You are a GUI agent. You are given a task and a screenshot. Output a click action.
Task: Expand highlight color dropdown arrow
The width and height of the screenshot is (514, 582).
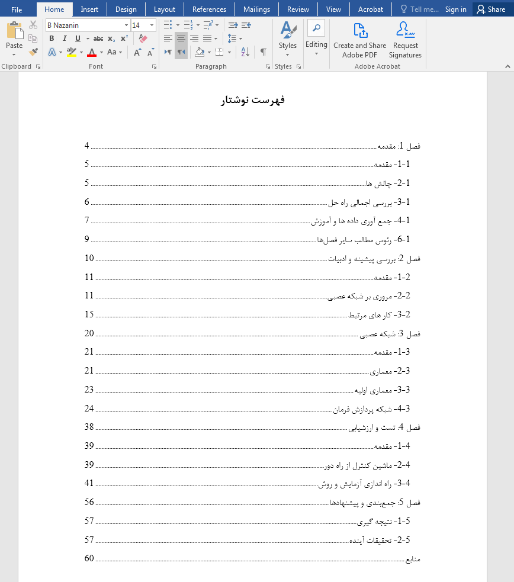[x=81, y=52]
